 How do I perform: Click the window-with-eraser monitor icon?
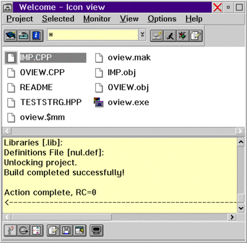[x=80, y=231]
